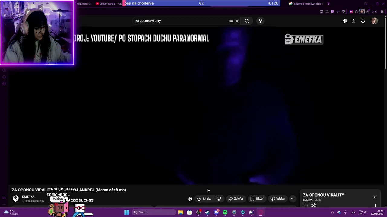The width and height of the screenshot is (387, 217).
Task: Dislike the video with thumbs down
Action: tap(219, 199)
